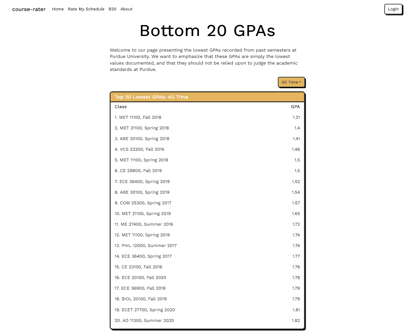Select row ABE 30100, Spring 2019

[x=207, y=192]
